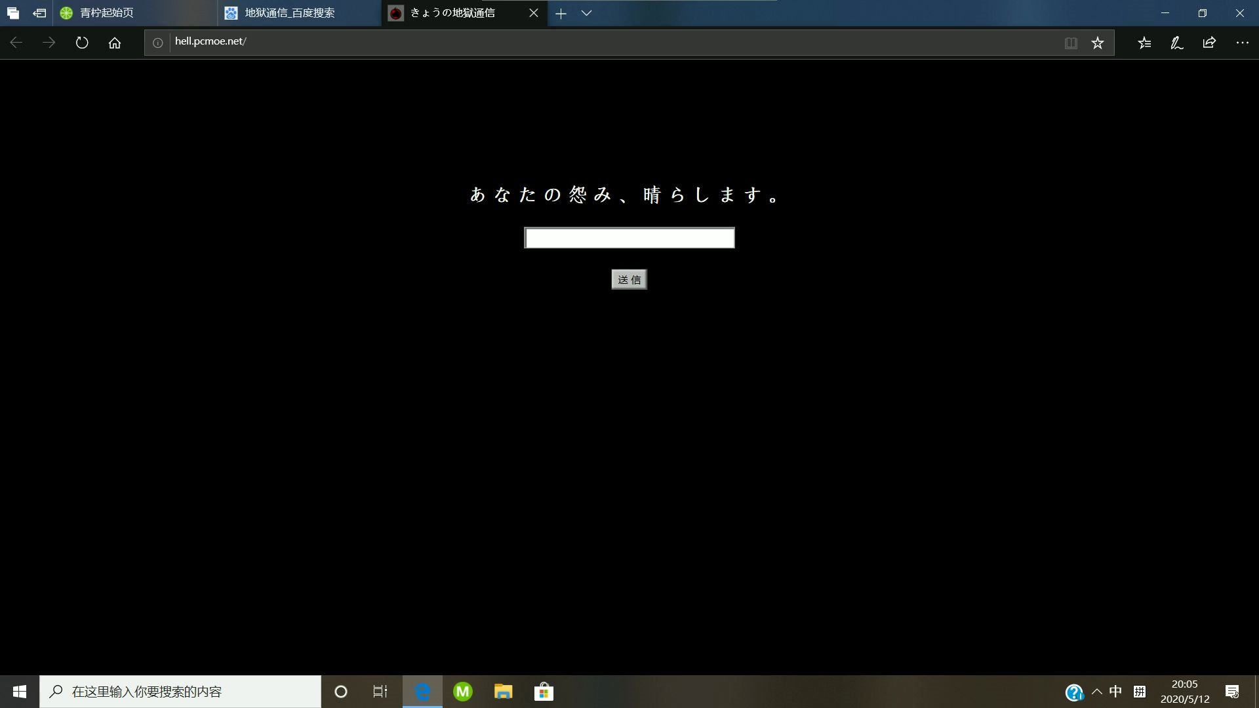Screen dimensions: 1259x708
Task: Open Microsoft Store from taskbar
Action: (544, 692)
